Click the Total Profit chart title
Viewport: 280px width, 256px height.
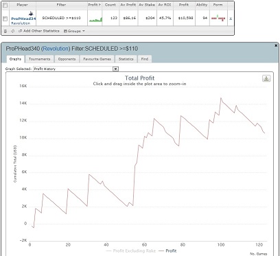[139, 78]
